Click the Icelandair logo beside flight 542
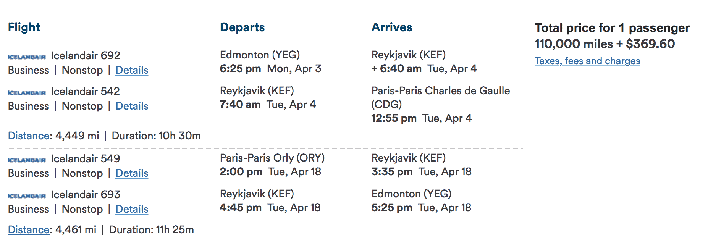Image resolution: width=708 pixels, height=252 pixels. point(26,92)
